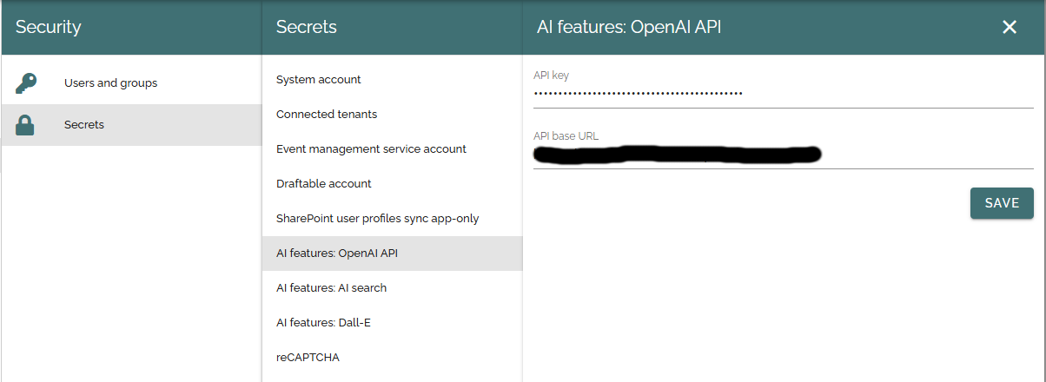Click the key icon for Users and groups
Viewport: 1046px width, 382px height.
tap(25, 83)
